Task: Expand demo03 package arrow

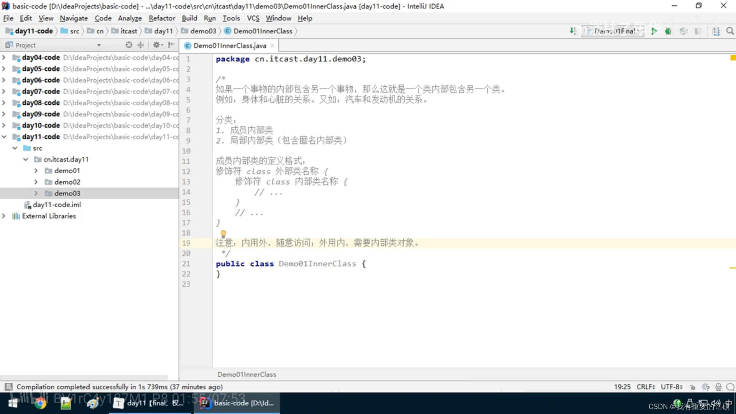Action: pos(36,193)
